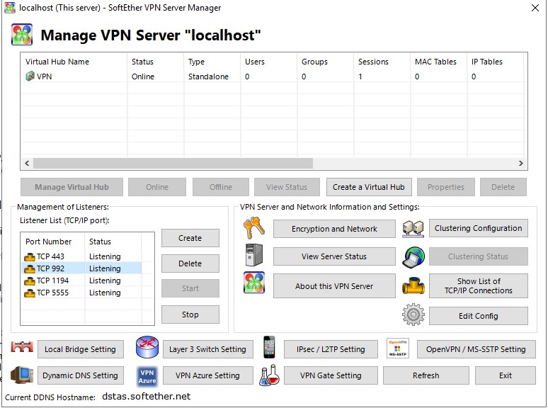Click the two-servers icon beside Clustering Configuration
This screenshot has width=548, height=408.
(x=413, y=228)
